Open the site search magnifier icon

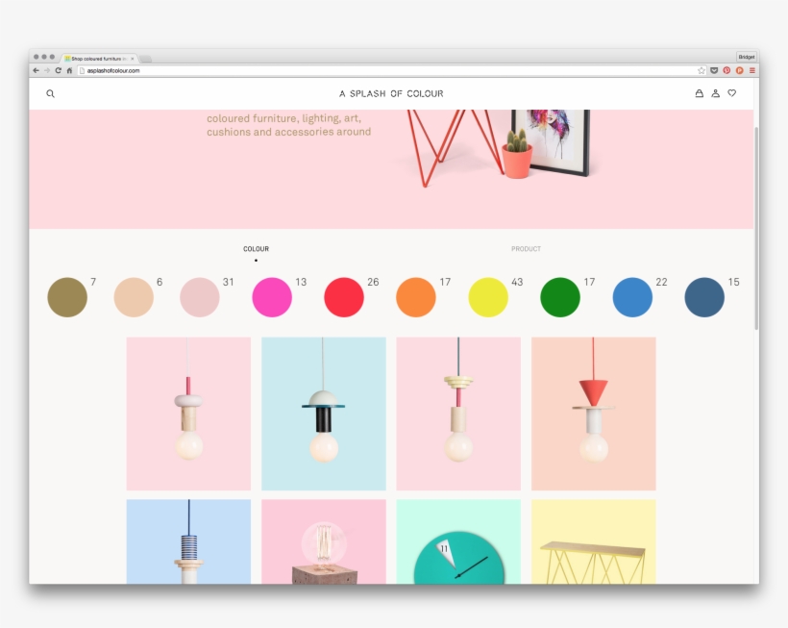[x=50, y=93]
